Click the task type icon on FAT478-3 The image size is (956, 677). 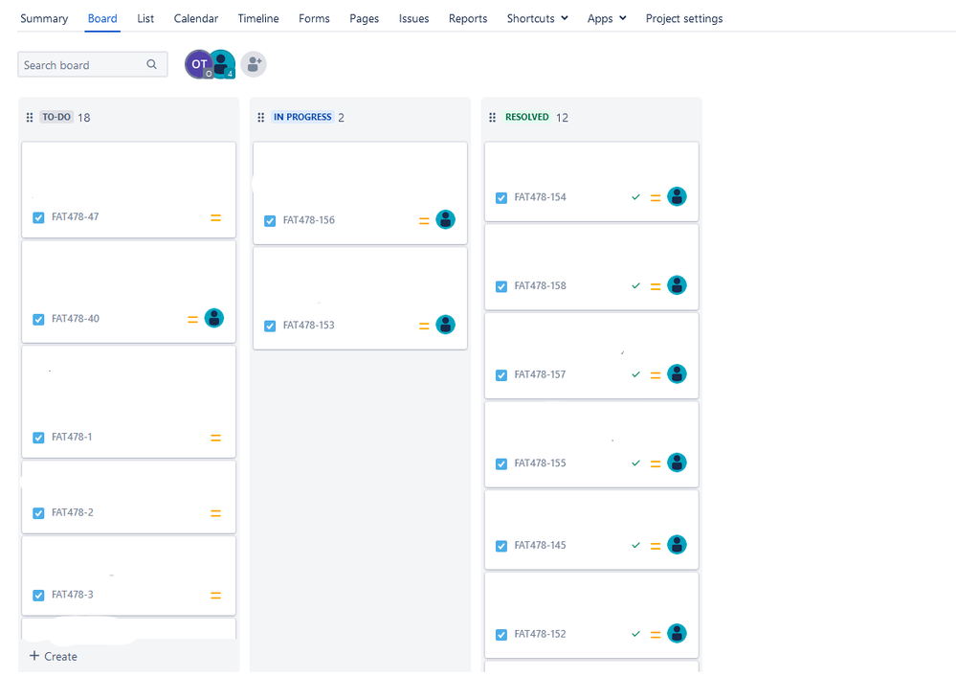(38, 596)
